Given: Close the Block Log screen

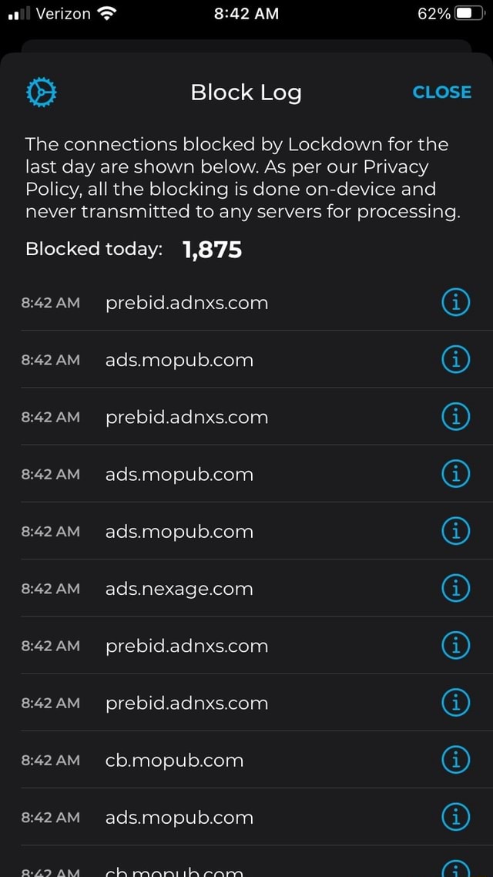Looking at the screenshot, I should [x=441, y=91].
